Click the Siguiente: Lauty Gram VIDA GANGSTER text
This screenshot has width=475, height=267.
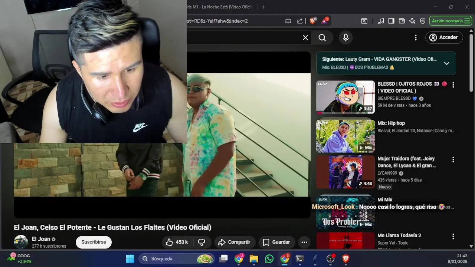coord(379,59)
